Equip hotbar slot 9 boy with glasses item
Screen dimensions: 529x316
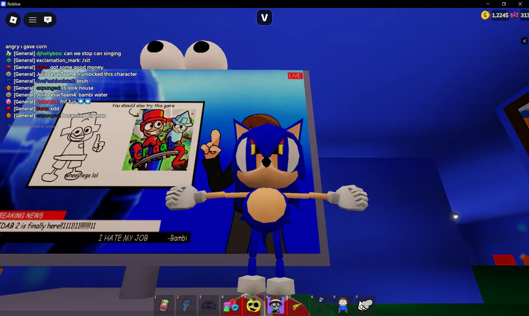343,305
